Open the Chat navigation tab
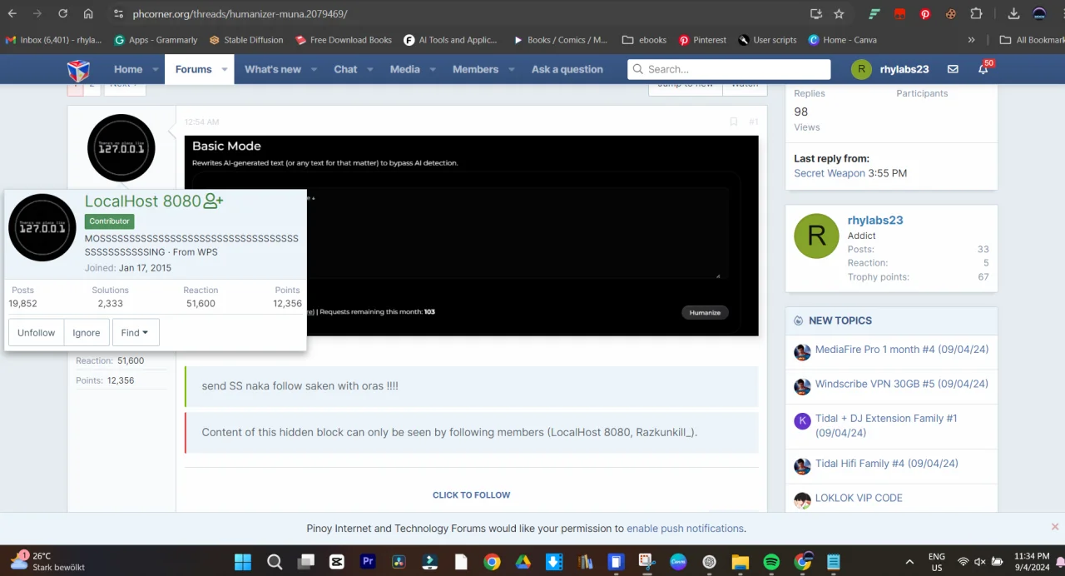The image size is (1065, 576). tap(345, 70)
